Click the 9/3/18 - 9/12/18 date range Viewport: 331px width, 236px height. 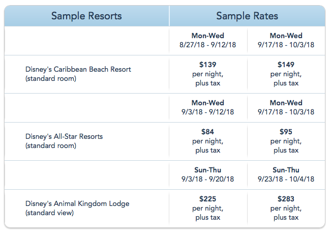click(x=208, y=112)
